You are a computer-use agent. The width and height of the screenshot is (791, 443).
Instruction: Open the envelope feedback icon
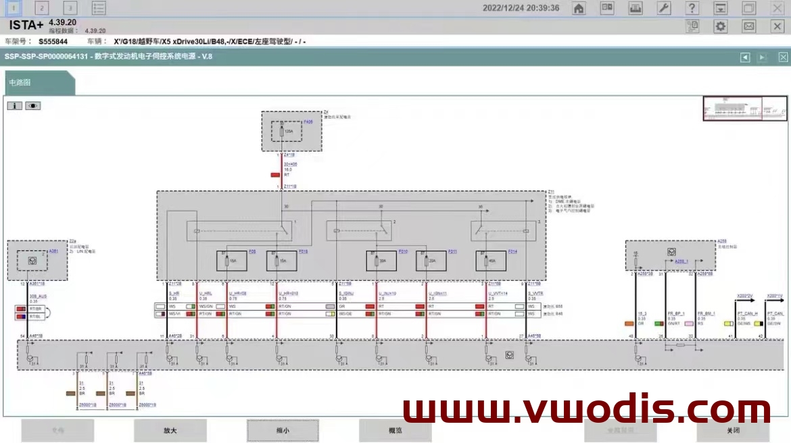[x=749, y=26]
